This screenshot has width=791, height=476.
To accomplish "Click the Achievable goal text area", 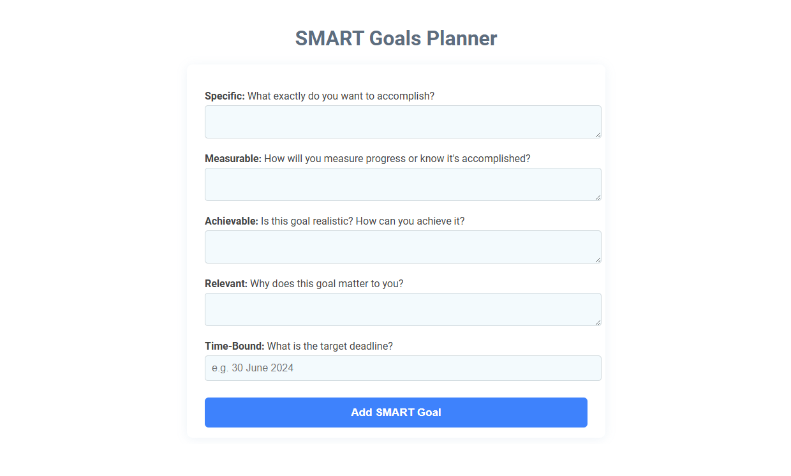I will click(x=402, y=246).
